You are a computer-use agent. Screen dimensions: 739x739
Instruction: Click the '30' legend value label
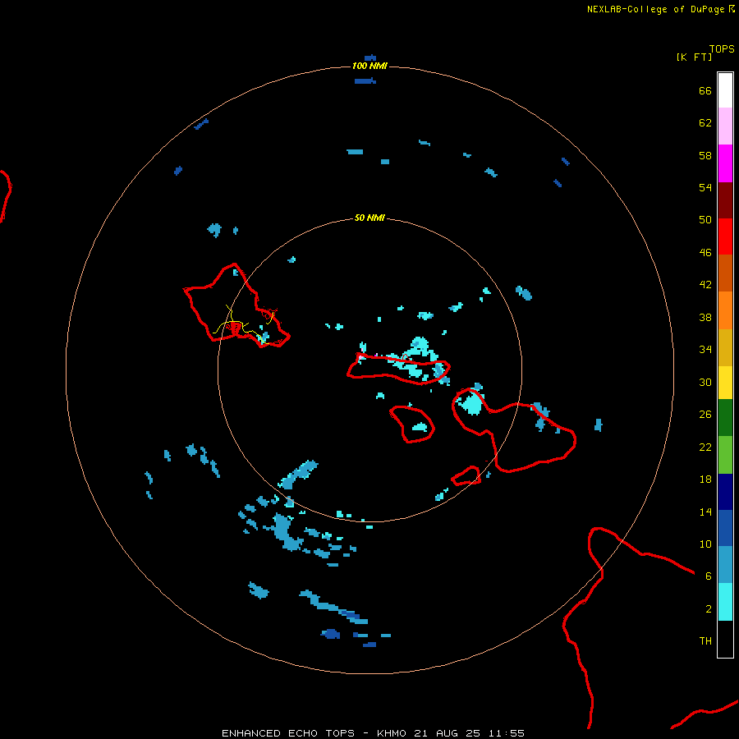pos(705,382)
